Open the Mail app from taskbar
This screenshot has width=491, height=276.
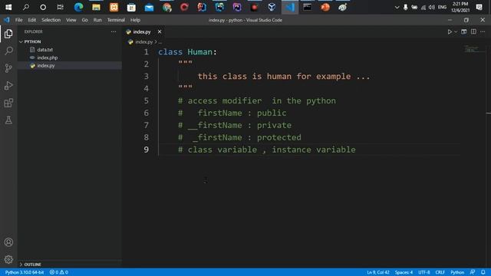click(149, 7)
